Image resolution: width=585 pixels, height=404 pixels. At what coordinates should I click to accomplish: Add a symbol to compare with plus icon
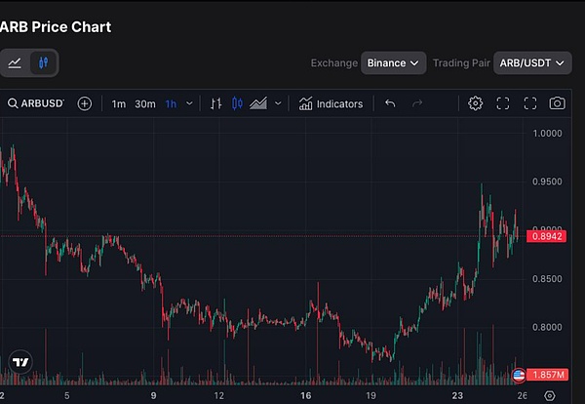click(x=85, y=103)
